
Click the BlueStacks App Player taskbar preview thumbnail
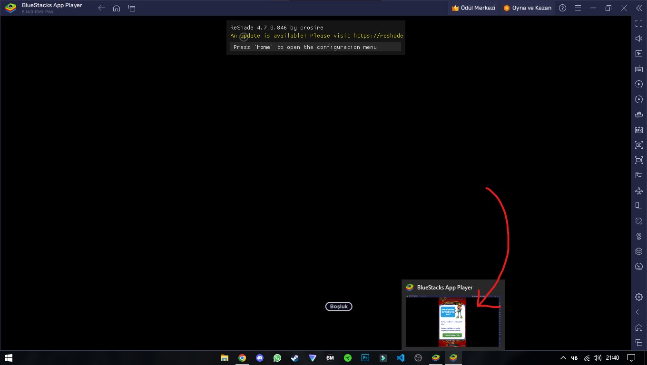[x=452, y=322]
